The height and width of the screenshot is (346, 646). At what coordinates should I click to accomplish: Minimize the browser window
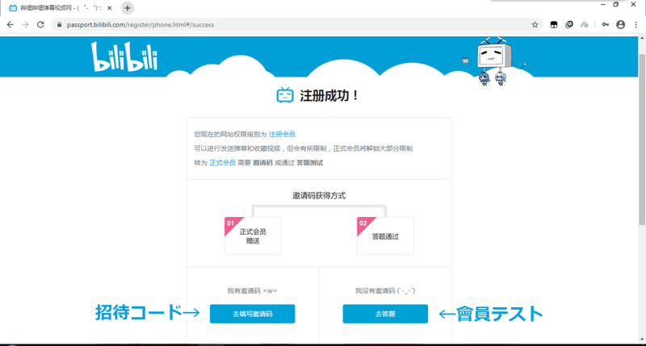pos(602,5)
